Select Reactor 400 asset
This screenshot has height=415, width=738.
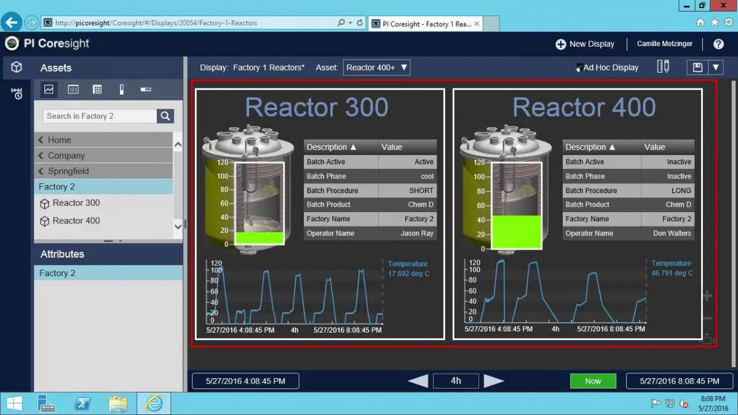76,221
